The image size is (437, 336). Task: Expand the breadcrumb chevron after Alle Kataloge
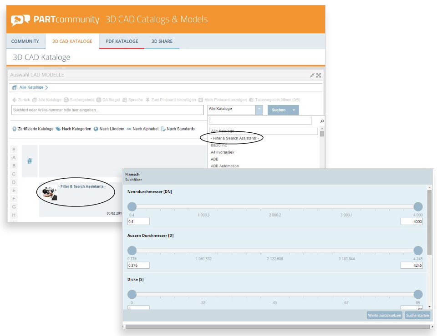(46, 87)
